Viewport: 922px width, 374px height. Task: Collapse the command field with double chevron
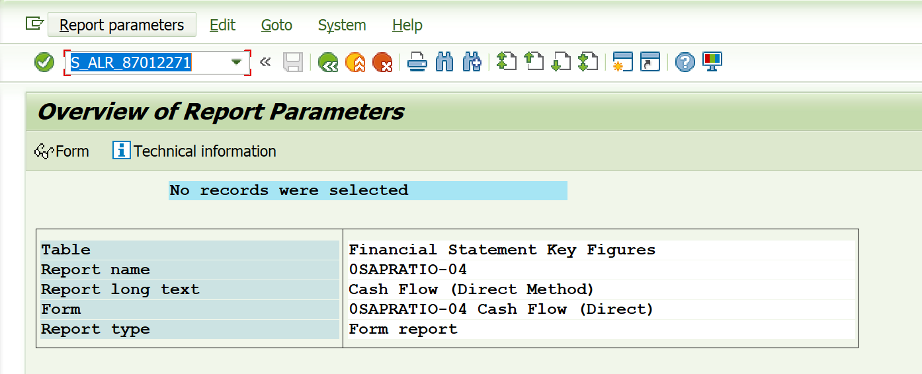(x=265, y=63)
